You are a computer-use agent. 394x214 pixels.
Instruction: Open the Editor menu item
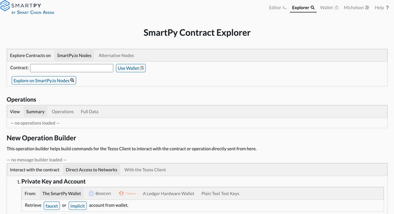(x=278, y=7)
